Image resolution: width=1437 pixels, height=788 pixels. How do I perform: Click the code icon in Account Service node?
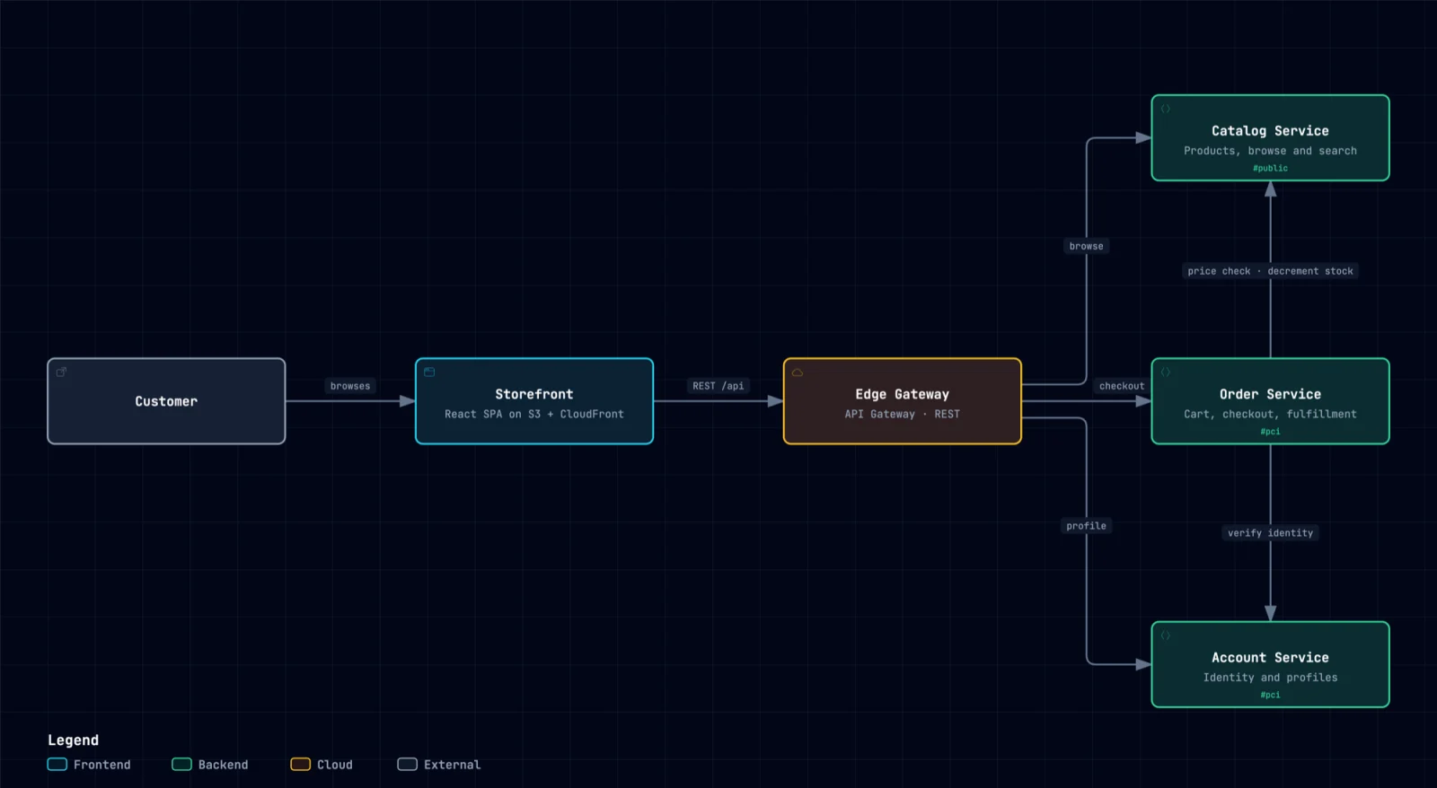click(1166, 635)
